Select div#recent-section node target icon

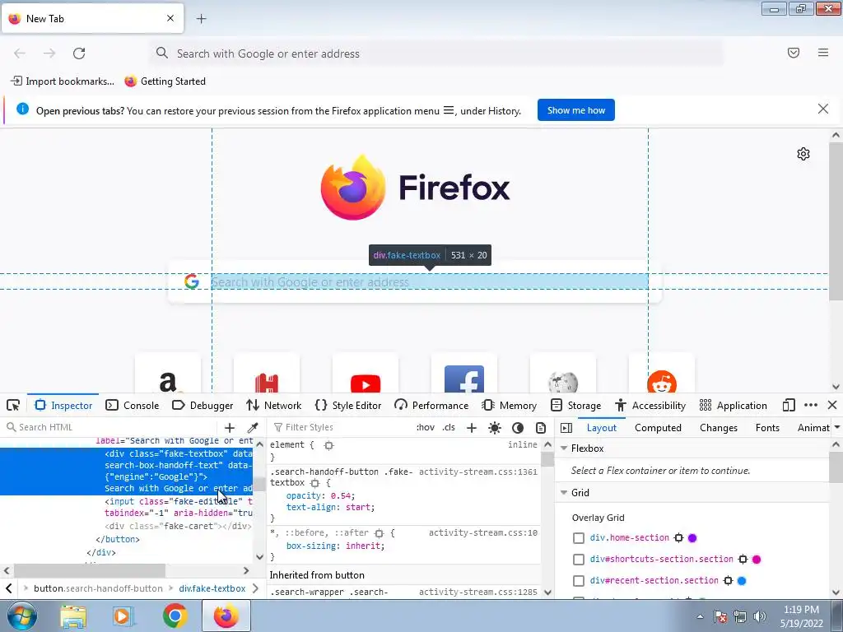point(728,580)
